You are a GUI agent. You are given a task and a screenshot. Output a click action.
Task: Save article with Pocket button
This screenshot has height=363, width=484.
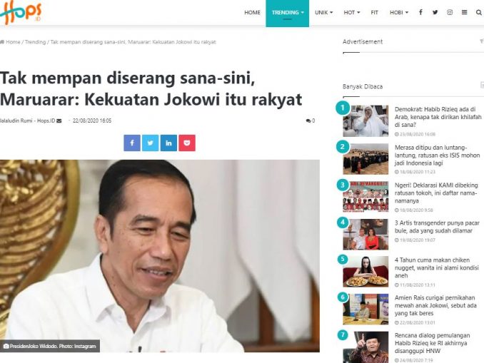coord(187,143)
